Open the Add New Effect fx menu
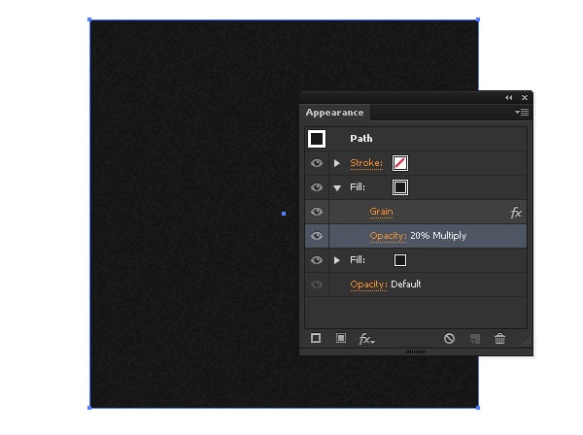This screenshot has width=583, height=435. 366,339
